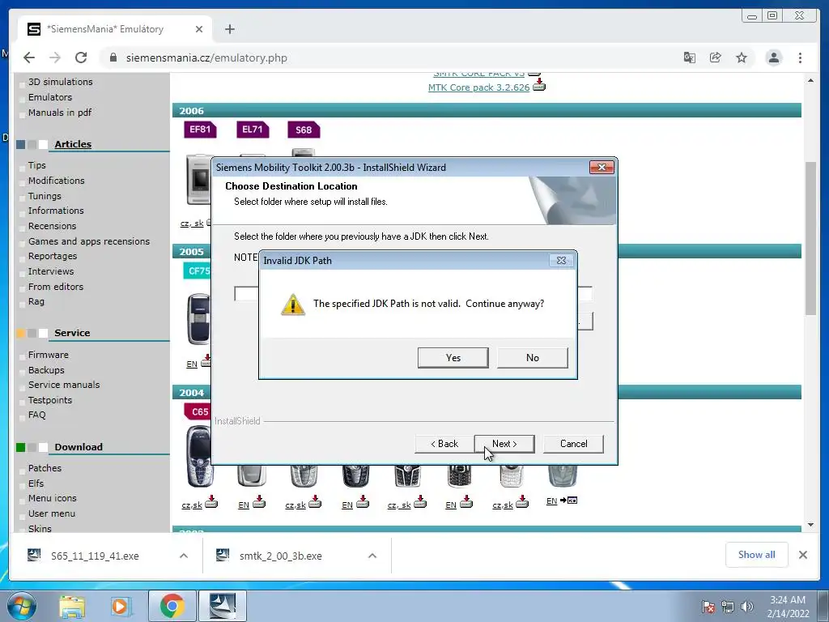Select the EF81 phone badge

tap(201, 130)
